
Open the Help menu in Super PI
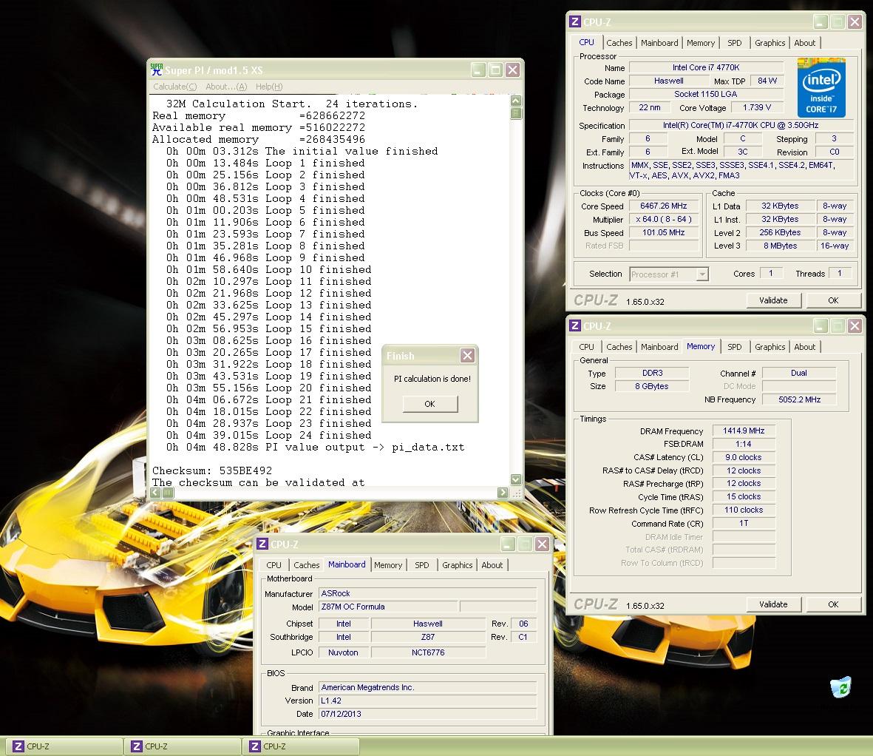(x=269, y=87)
